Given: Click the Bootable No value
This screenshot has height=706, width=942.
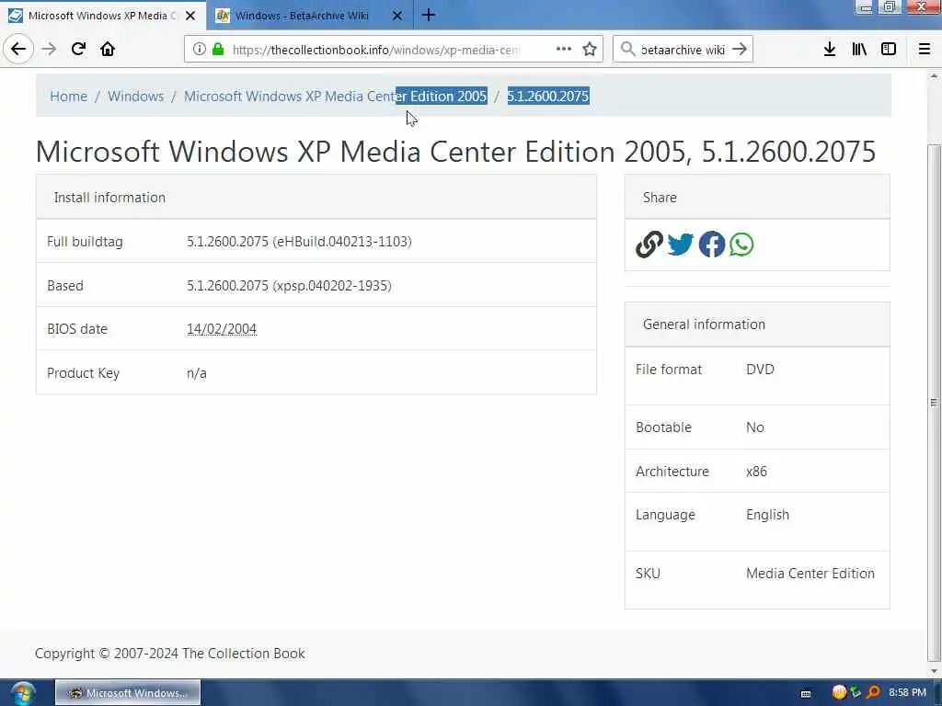Looking at the screenshot, I should 754,427.
